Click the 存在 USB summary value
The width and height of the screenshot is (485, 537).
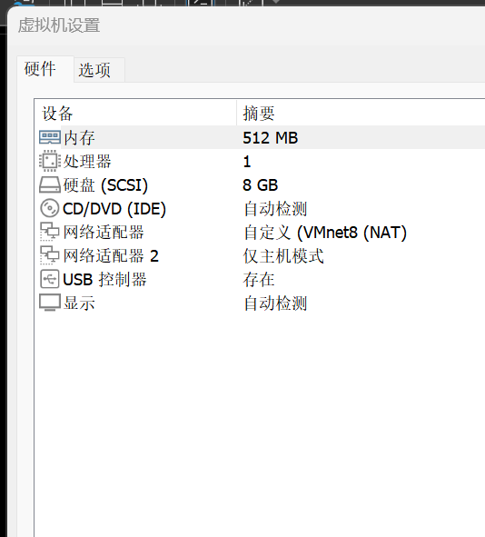[x=259, y=280]
